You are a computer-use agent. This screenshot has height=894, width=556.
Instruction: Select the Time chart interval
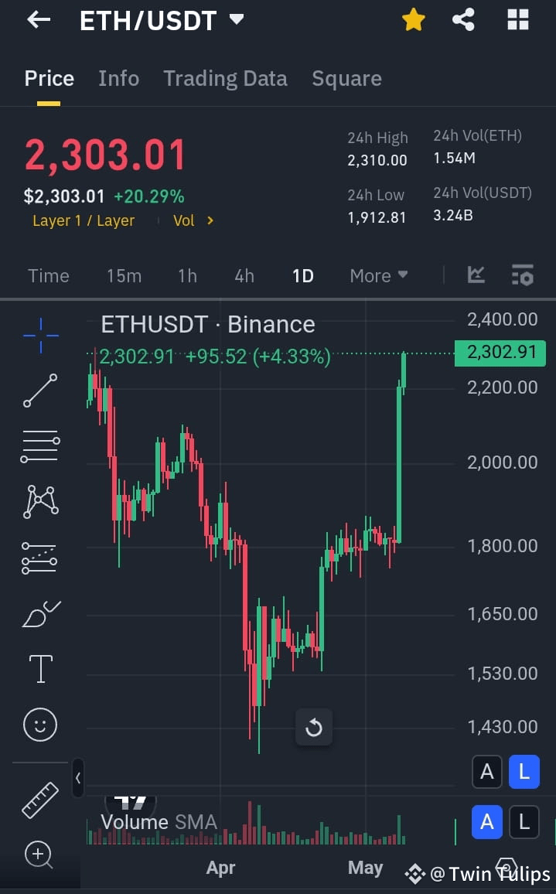tap(49, 276)
